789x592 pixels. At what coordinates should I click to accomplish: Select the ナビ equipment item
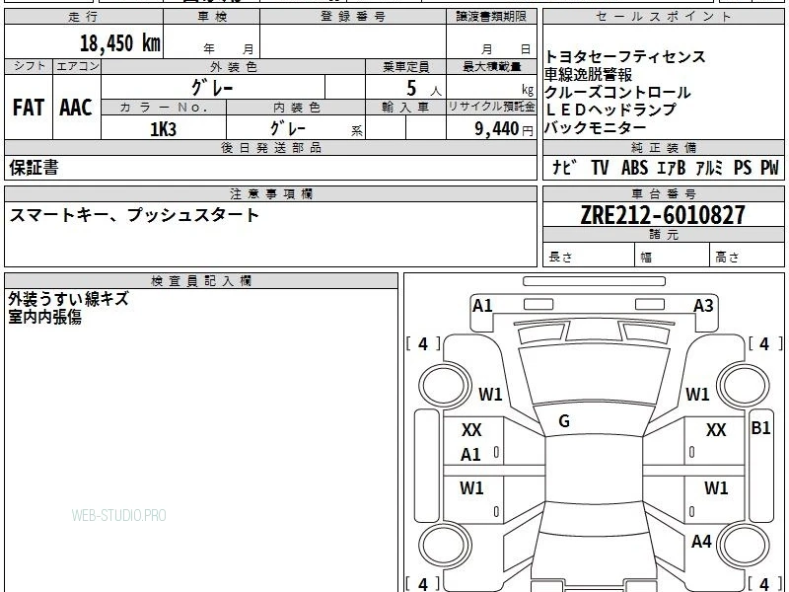click(x=564, y=167)
